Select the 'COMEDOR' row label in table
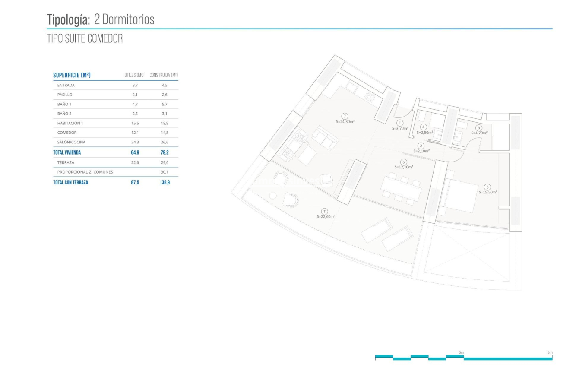Screen dimensions: 570x371 tap(67, 133)
